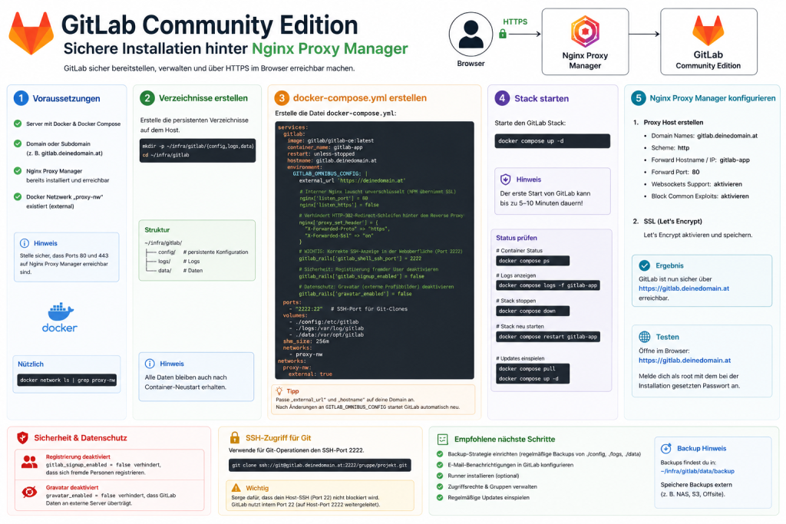
Task: Click the check icon next to 'Server mit Docker & Docker Compose'
Action: click(18, 124)
